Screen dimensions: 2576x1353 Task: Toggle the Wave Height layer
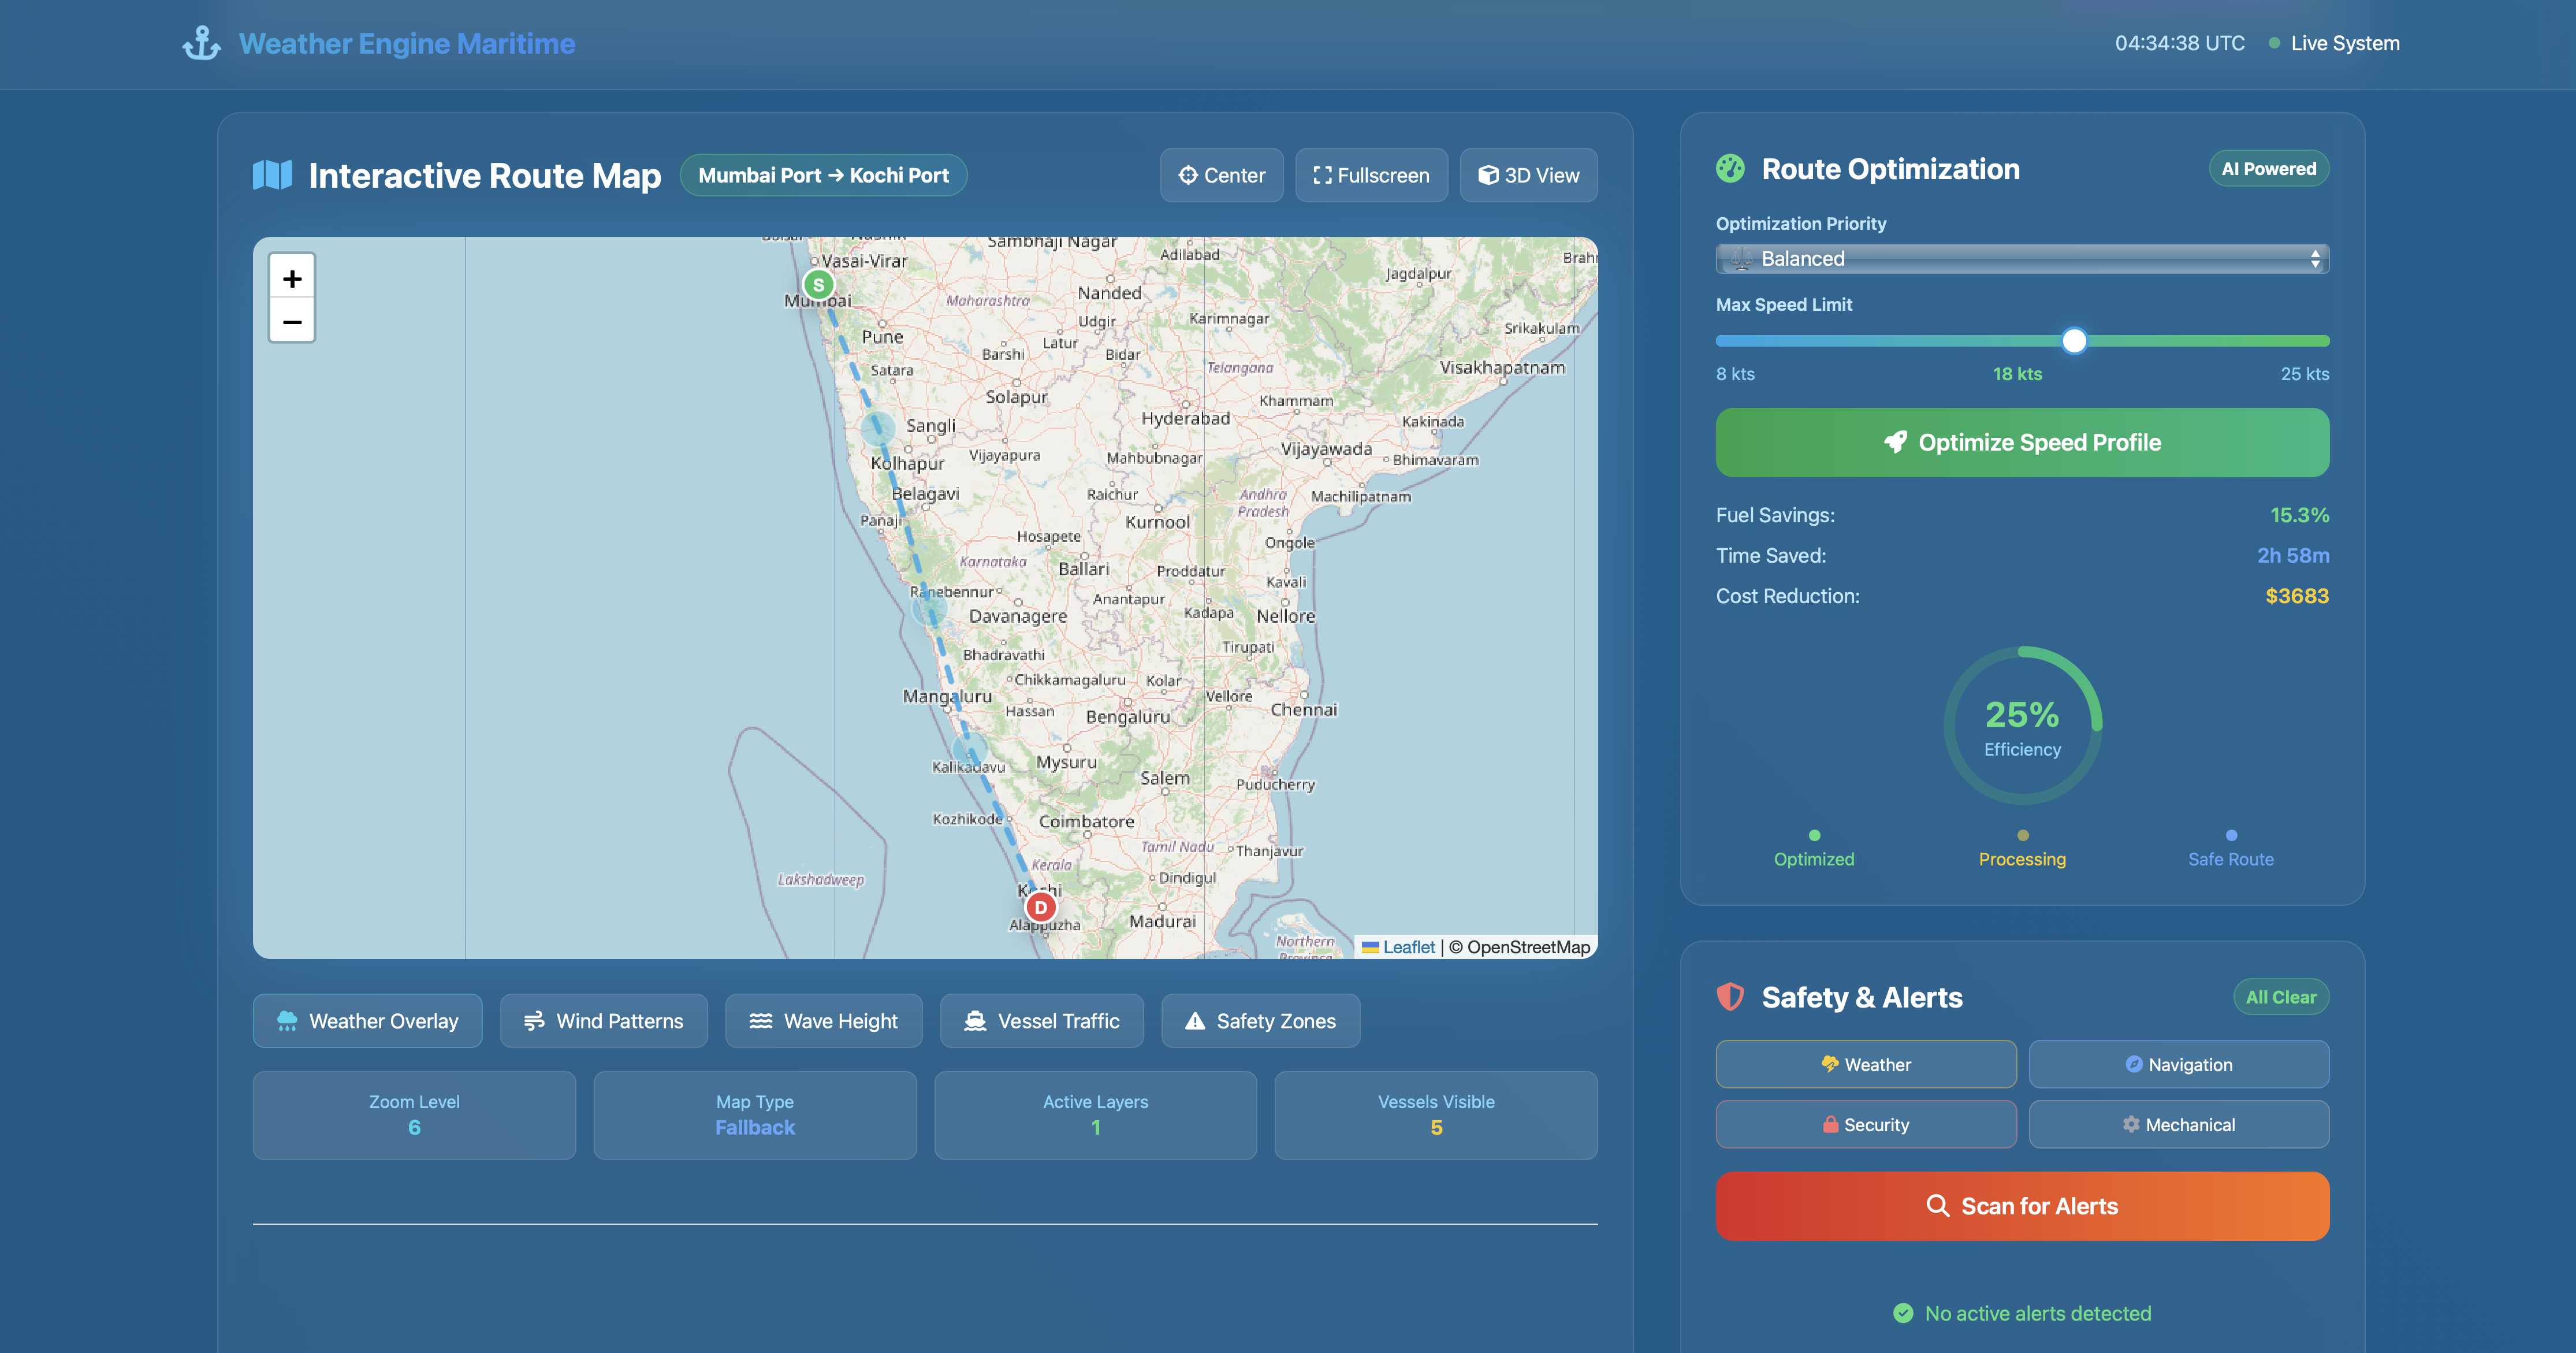click(823, 1021)
